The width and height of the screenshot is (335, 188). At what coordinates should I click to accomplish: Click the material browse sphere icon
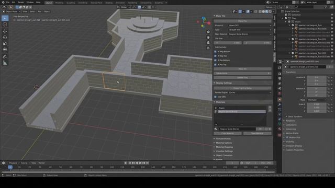(x=216, y=129)
